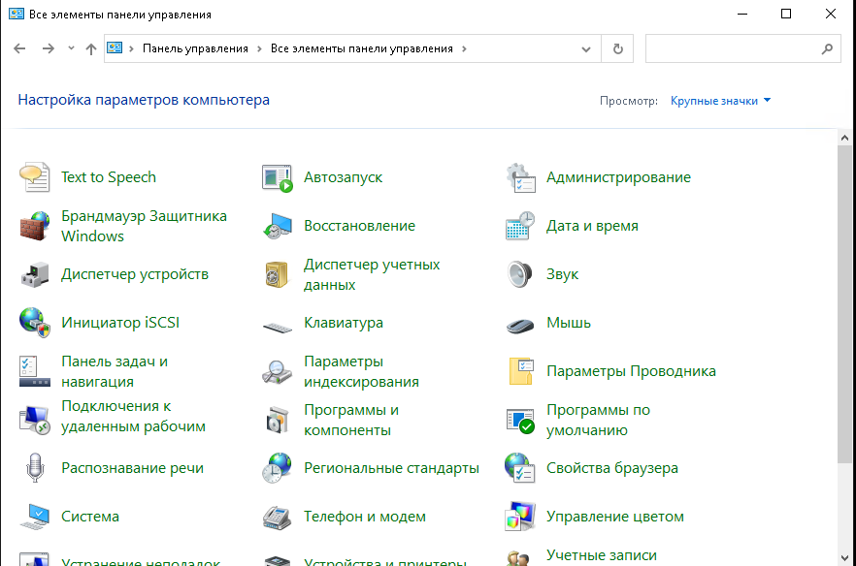The height and width of the screenshot is (566, 856).
Task: Click the Звук speaker icon
Action: click(520, 274)
